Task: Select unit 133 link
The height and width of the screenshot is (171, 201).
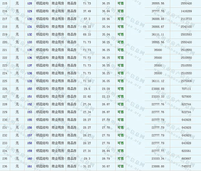Action: click(x=29, y=42)
